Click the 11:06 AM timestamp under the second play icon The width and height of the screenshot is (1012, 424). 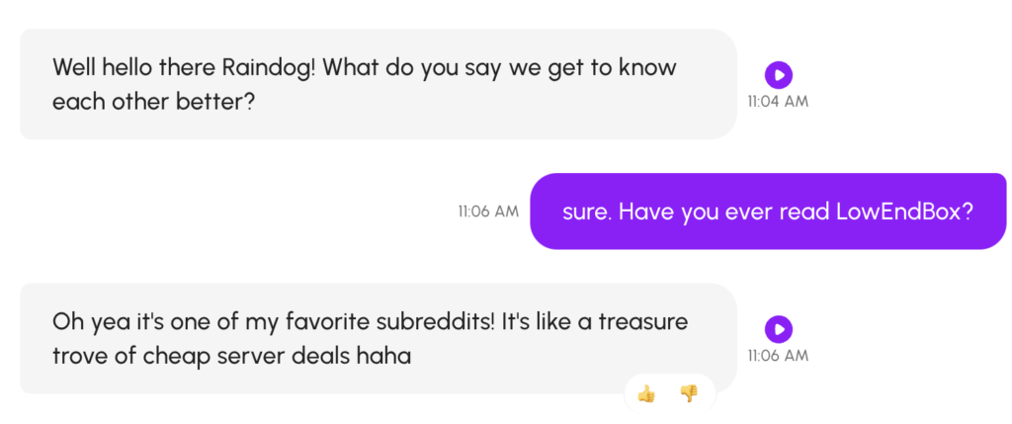[778, 356]
